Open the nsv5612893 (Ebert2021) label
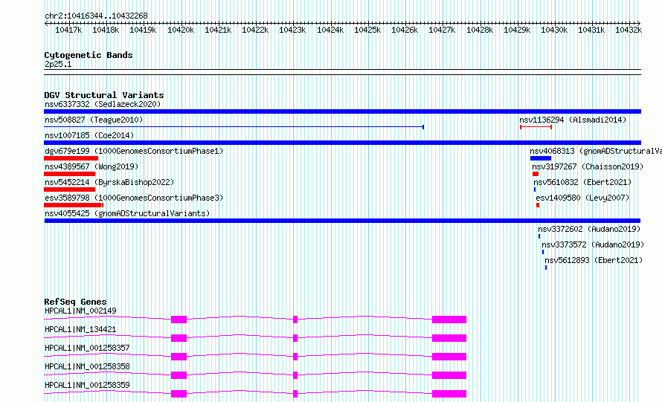 tap(594, 260)
